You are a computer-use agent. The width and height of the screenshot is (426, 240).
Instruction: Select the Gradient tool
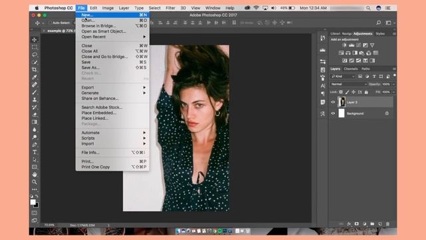click(x=35, y=122)
